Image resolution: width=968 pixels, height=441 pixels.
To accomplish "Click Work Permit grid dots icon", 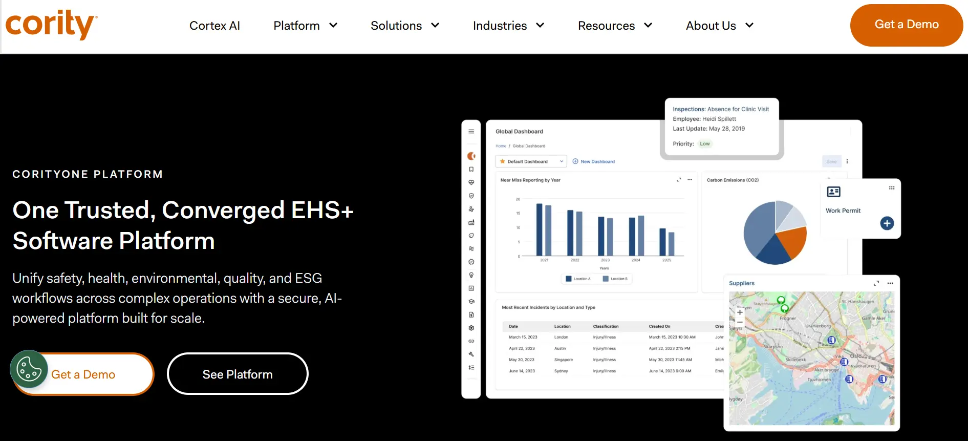I will tap(892, 188).
